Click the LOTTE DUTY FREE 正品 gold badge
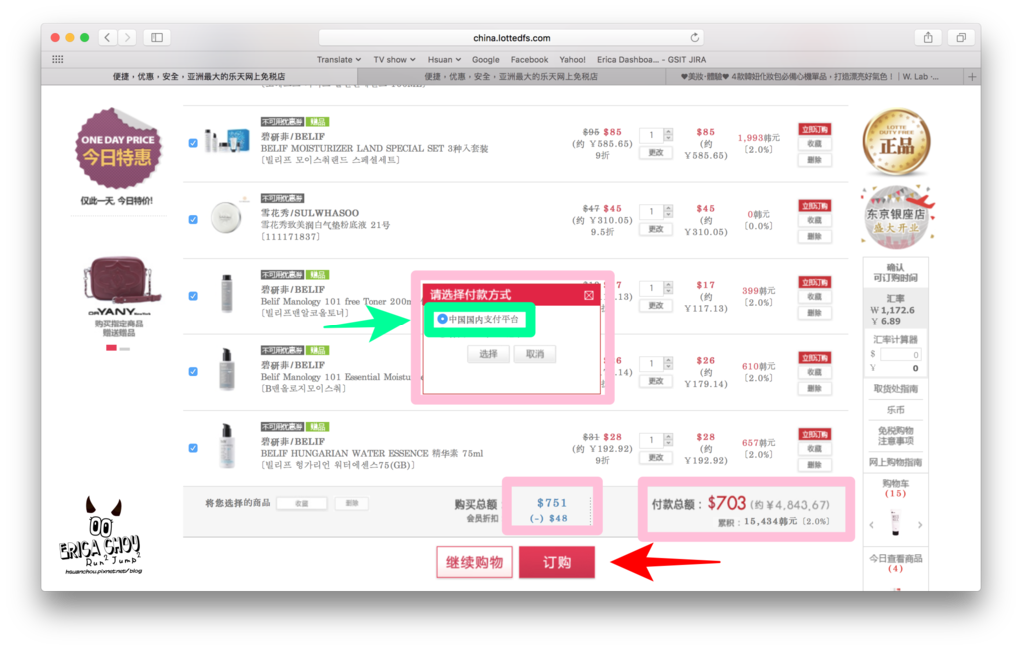 (x=896, y=142)
